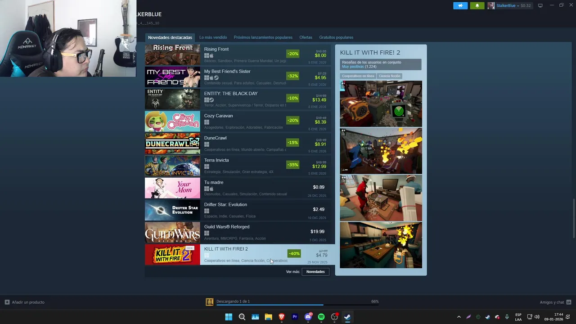Viewport: 576px width, 324px height.
Task: Open the Gratuitos populares tab
Action: click(x=336, y=37)
